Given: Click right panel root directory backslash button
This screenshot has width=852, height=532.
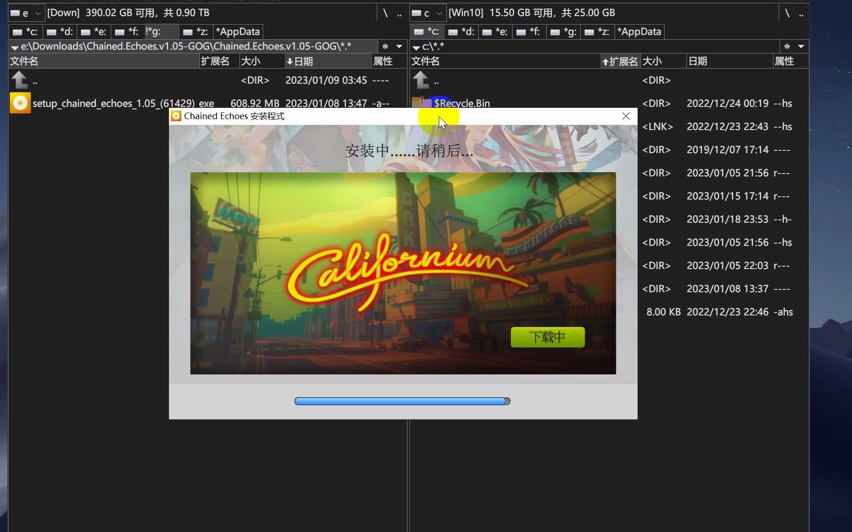Looking at the screenshot, I should coord(787,13).
